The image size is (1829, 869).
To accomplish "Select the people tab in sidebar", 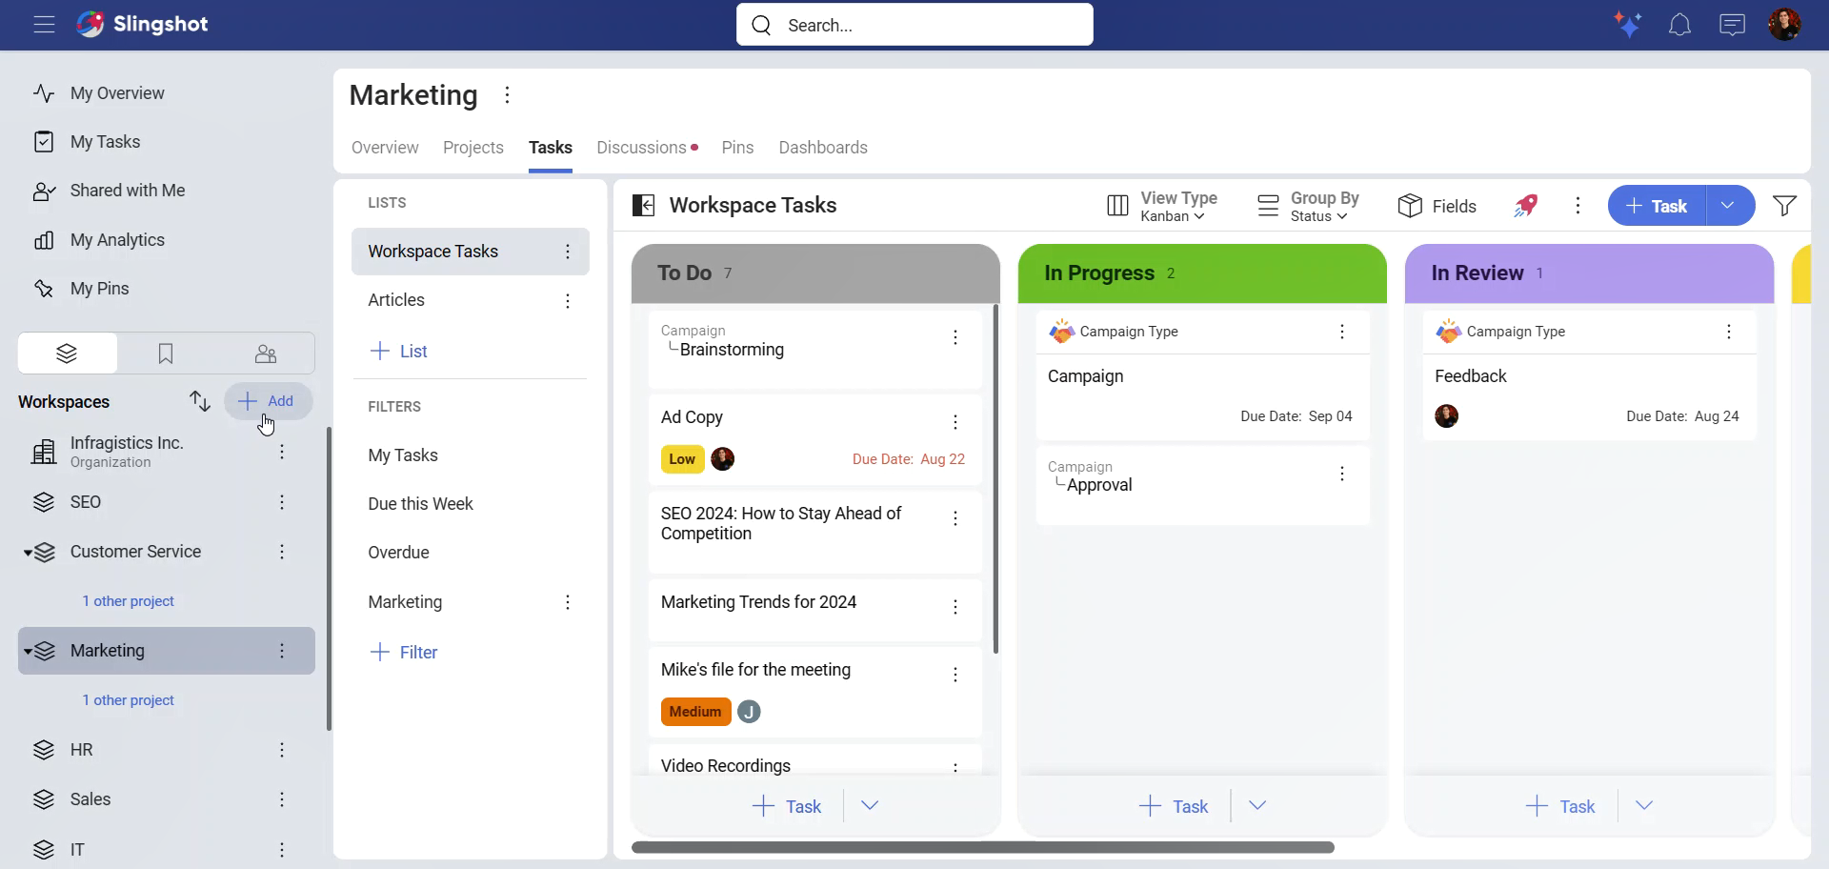I will coord(266,354).
